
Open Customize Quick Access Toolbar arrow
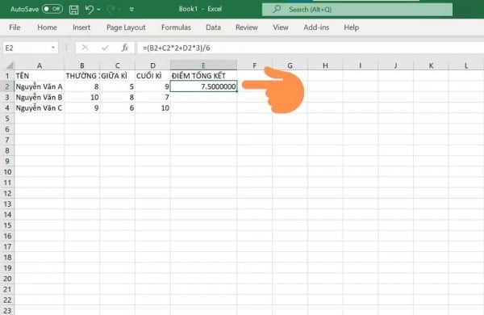[131, 10]
